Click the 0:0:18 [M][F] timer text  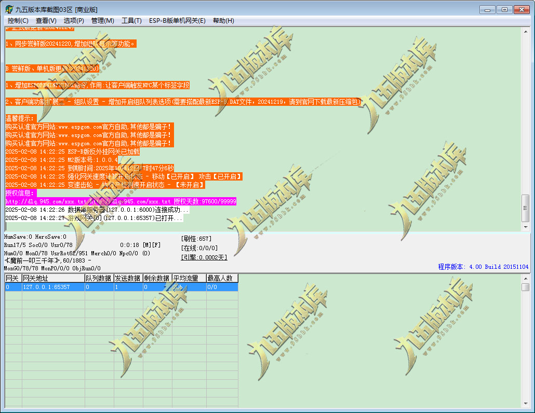click(x=140, y=245)
